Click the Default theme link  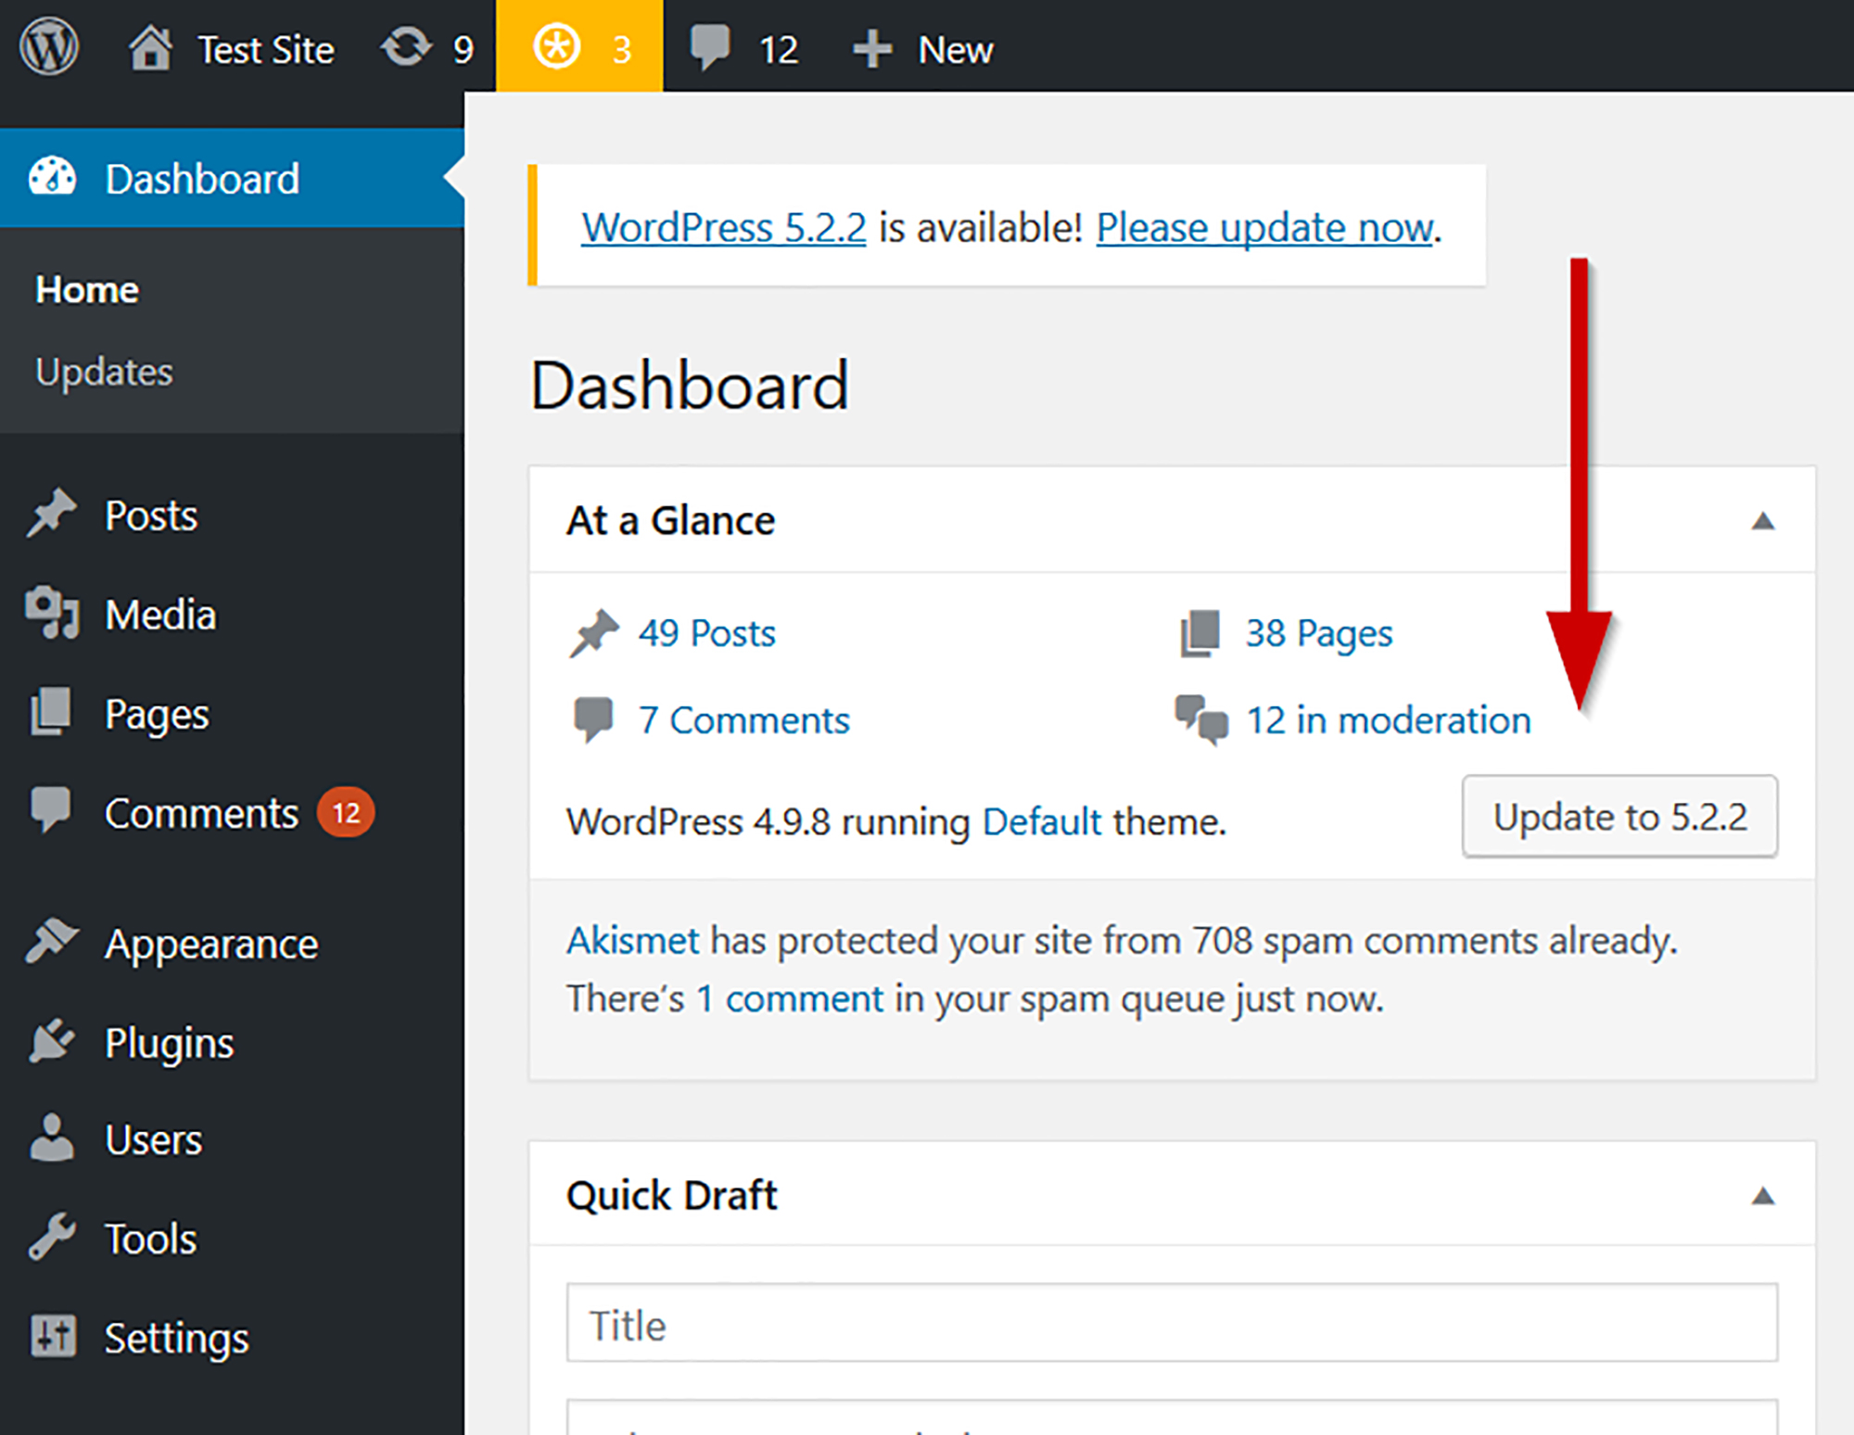[1042, 822]
